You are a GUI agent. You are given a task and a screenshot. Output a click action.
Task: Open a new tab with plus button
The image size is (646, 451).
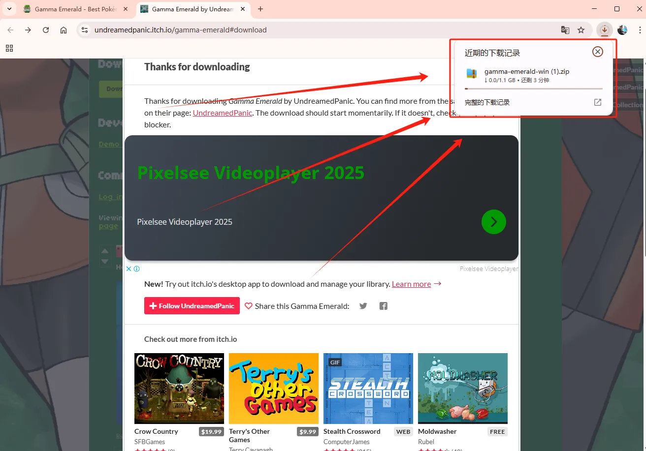(x=260, y=9)
